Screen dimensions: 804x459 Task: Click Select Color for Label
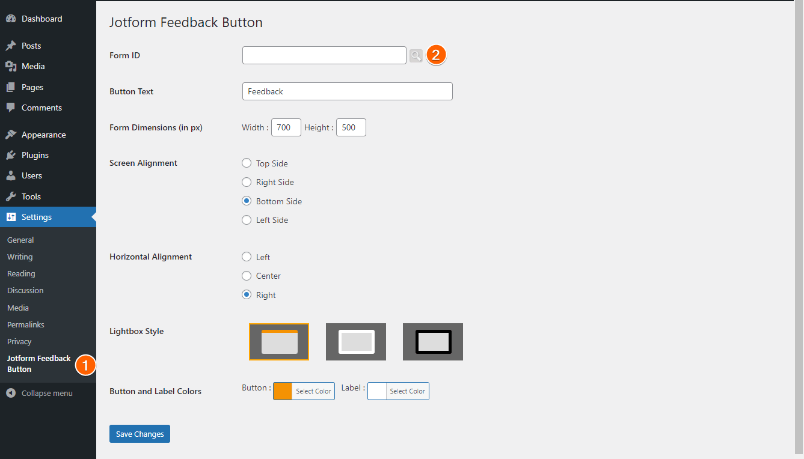coord(407,391)
